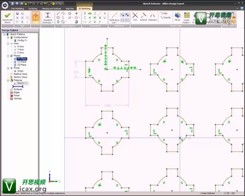This screenshot has height=196, width=245.
Task: Collapse the Features tree node
Action: (x=8, y=80)
